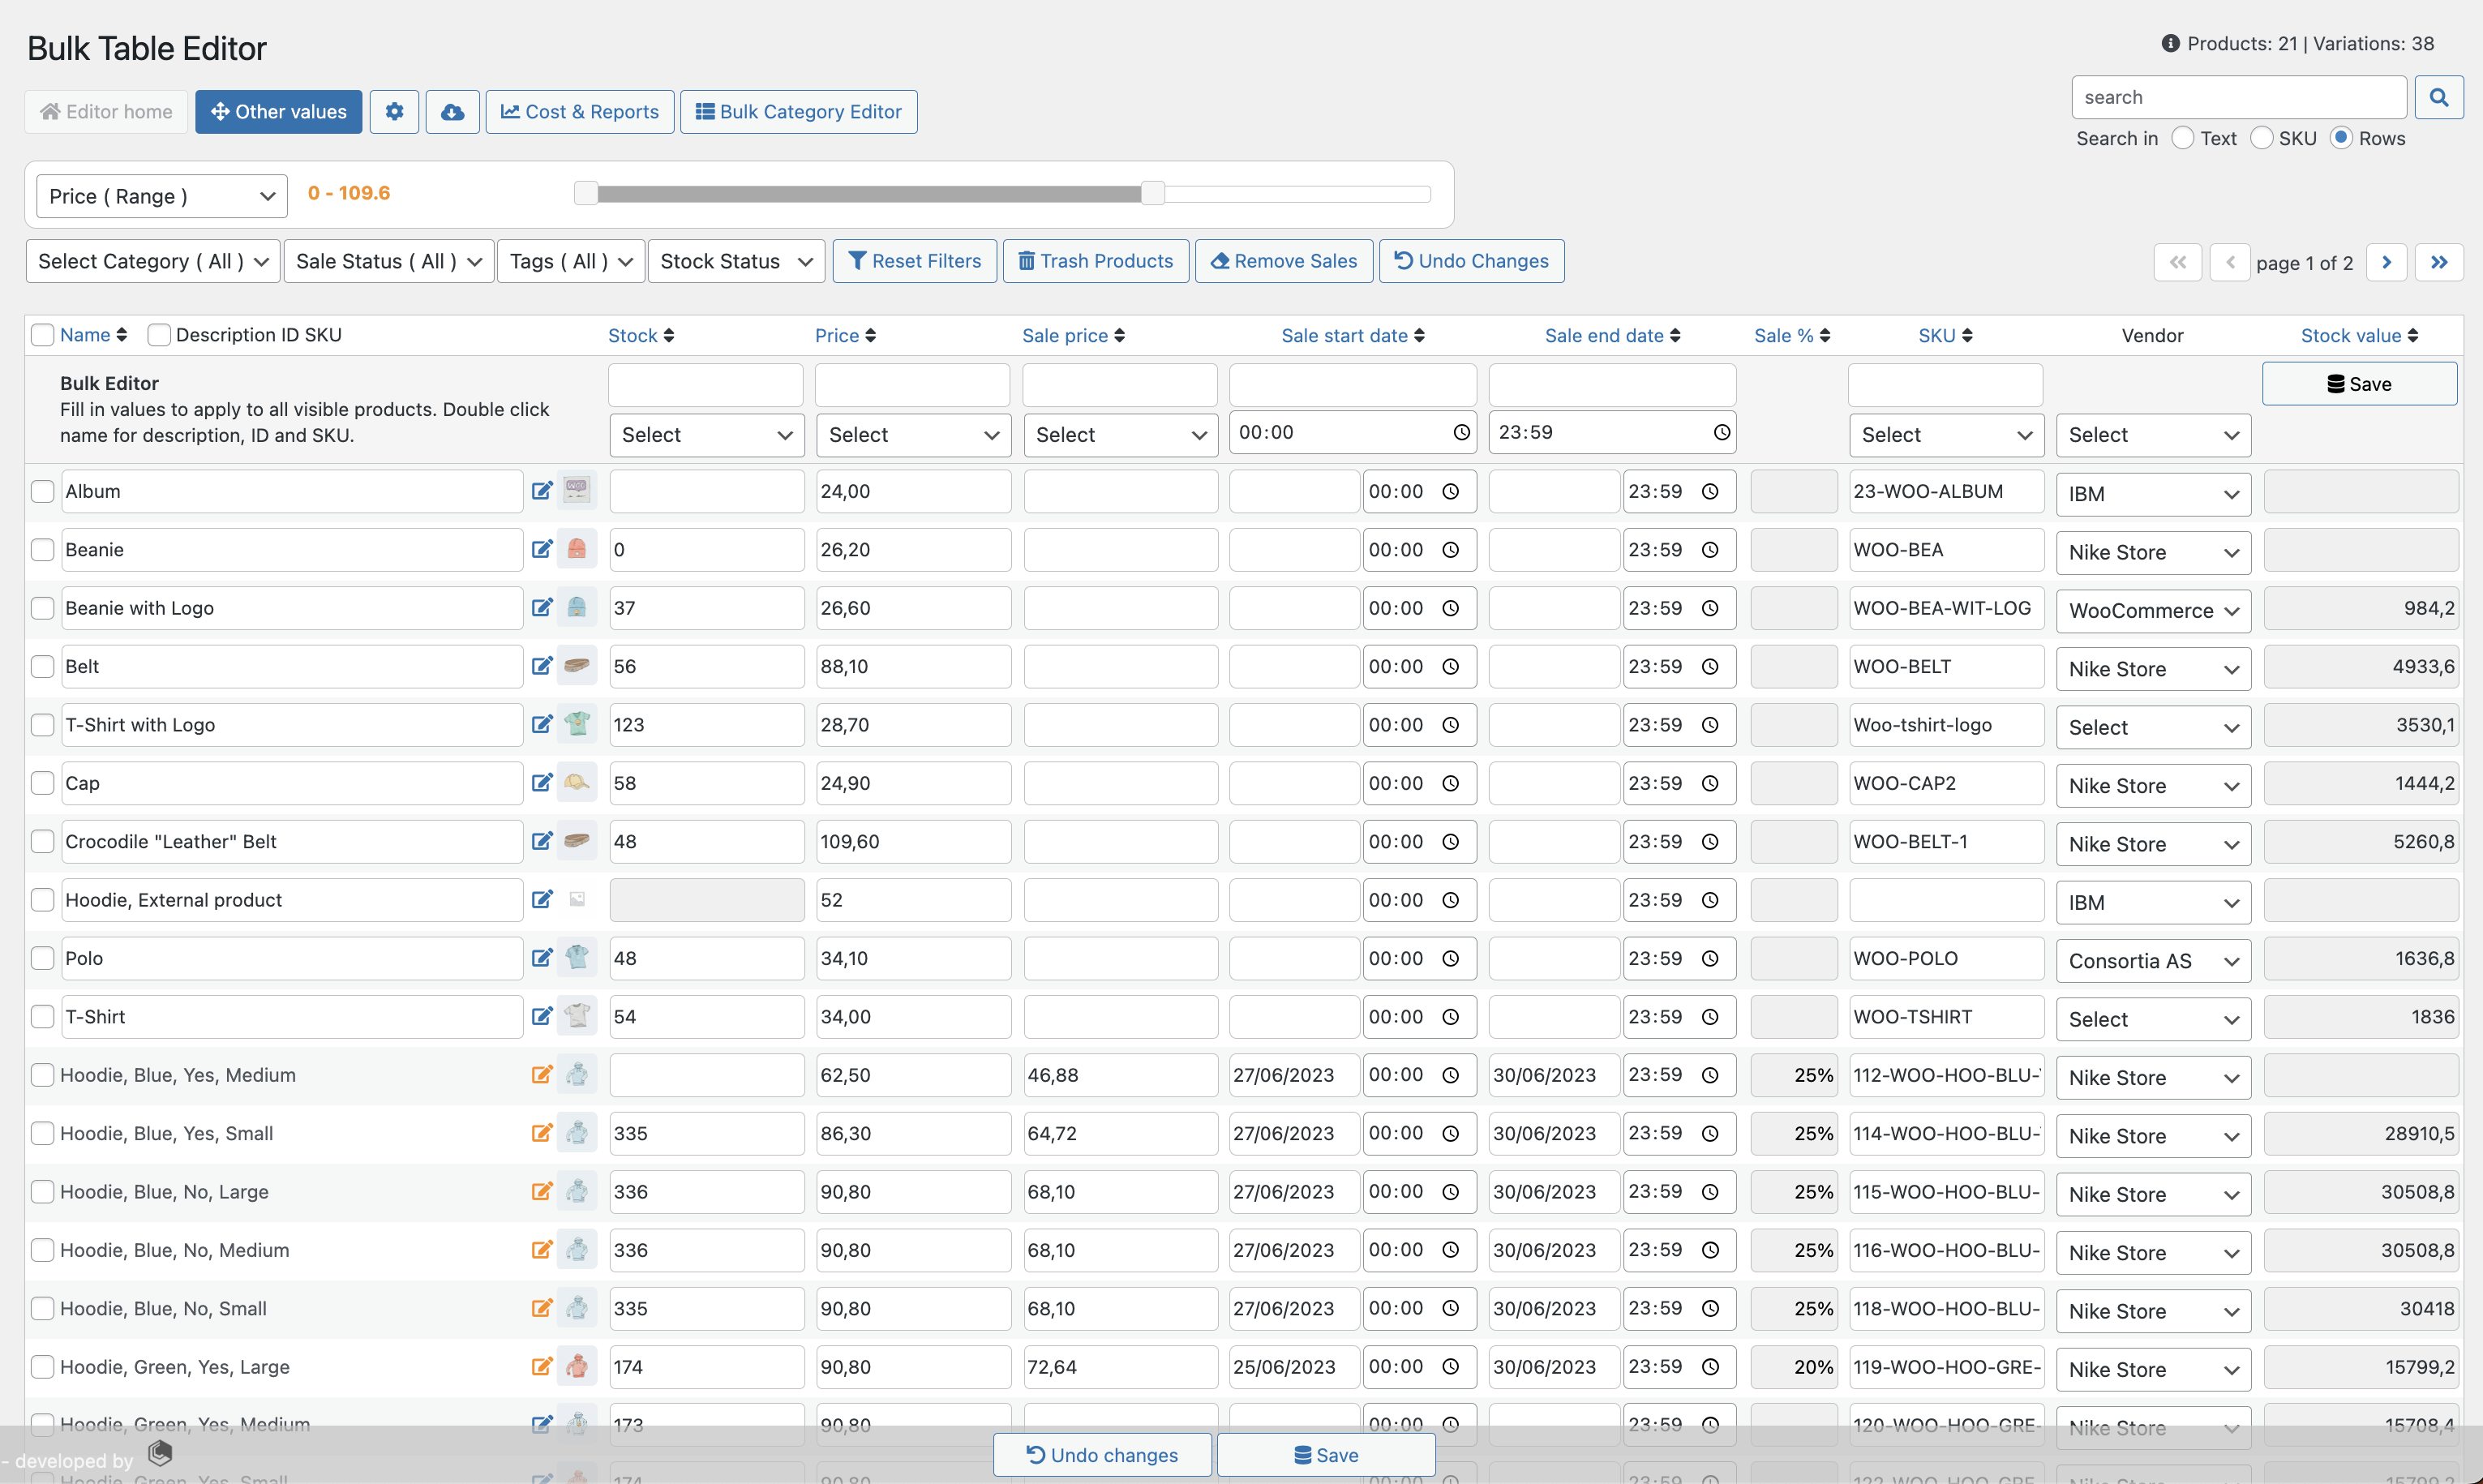Image resolution: width=2483 pixels, height=1484 pixels.
Task: Click the settings gear icon
Action: (394, 111)
